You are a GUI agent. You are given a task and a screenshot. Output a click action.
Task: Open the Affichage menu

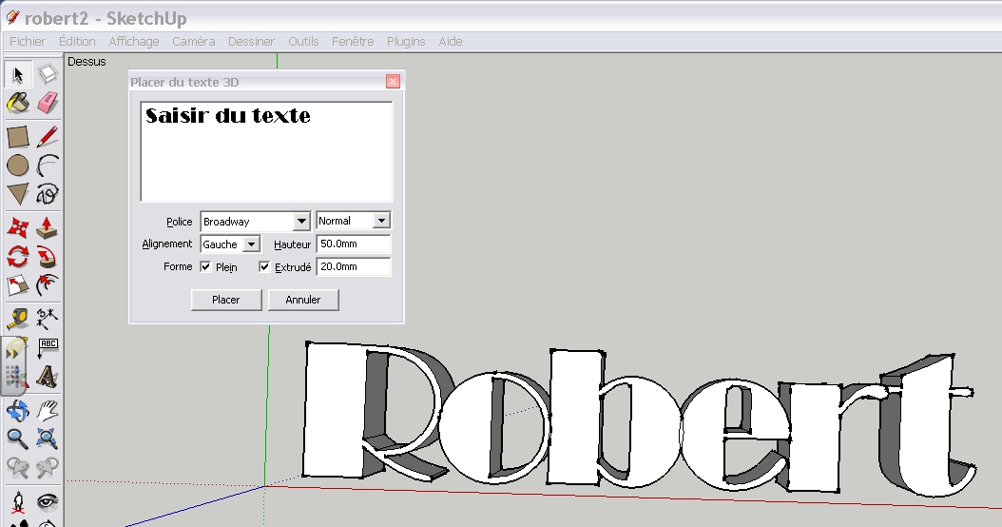pos(134,42)
